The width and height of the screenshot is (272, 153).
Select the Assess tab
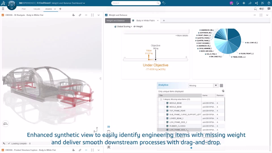tap(48, 9)
